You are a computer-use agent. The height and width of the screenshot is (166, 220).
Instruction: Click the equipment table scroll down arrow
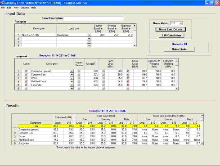(177, 88)
